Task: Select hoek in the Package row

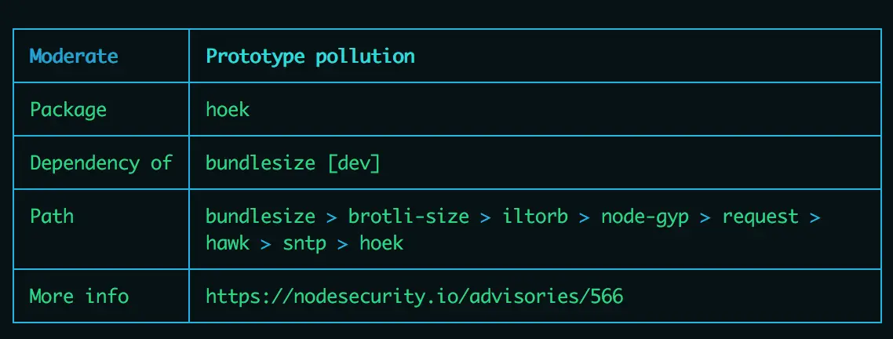Action: coord(228,109)
